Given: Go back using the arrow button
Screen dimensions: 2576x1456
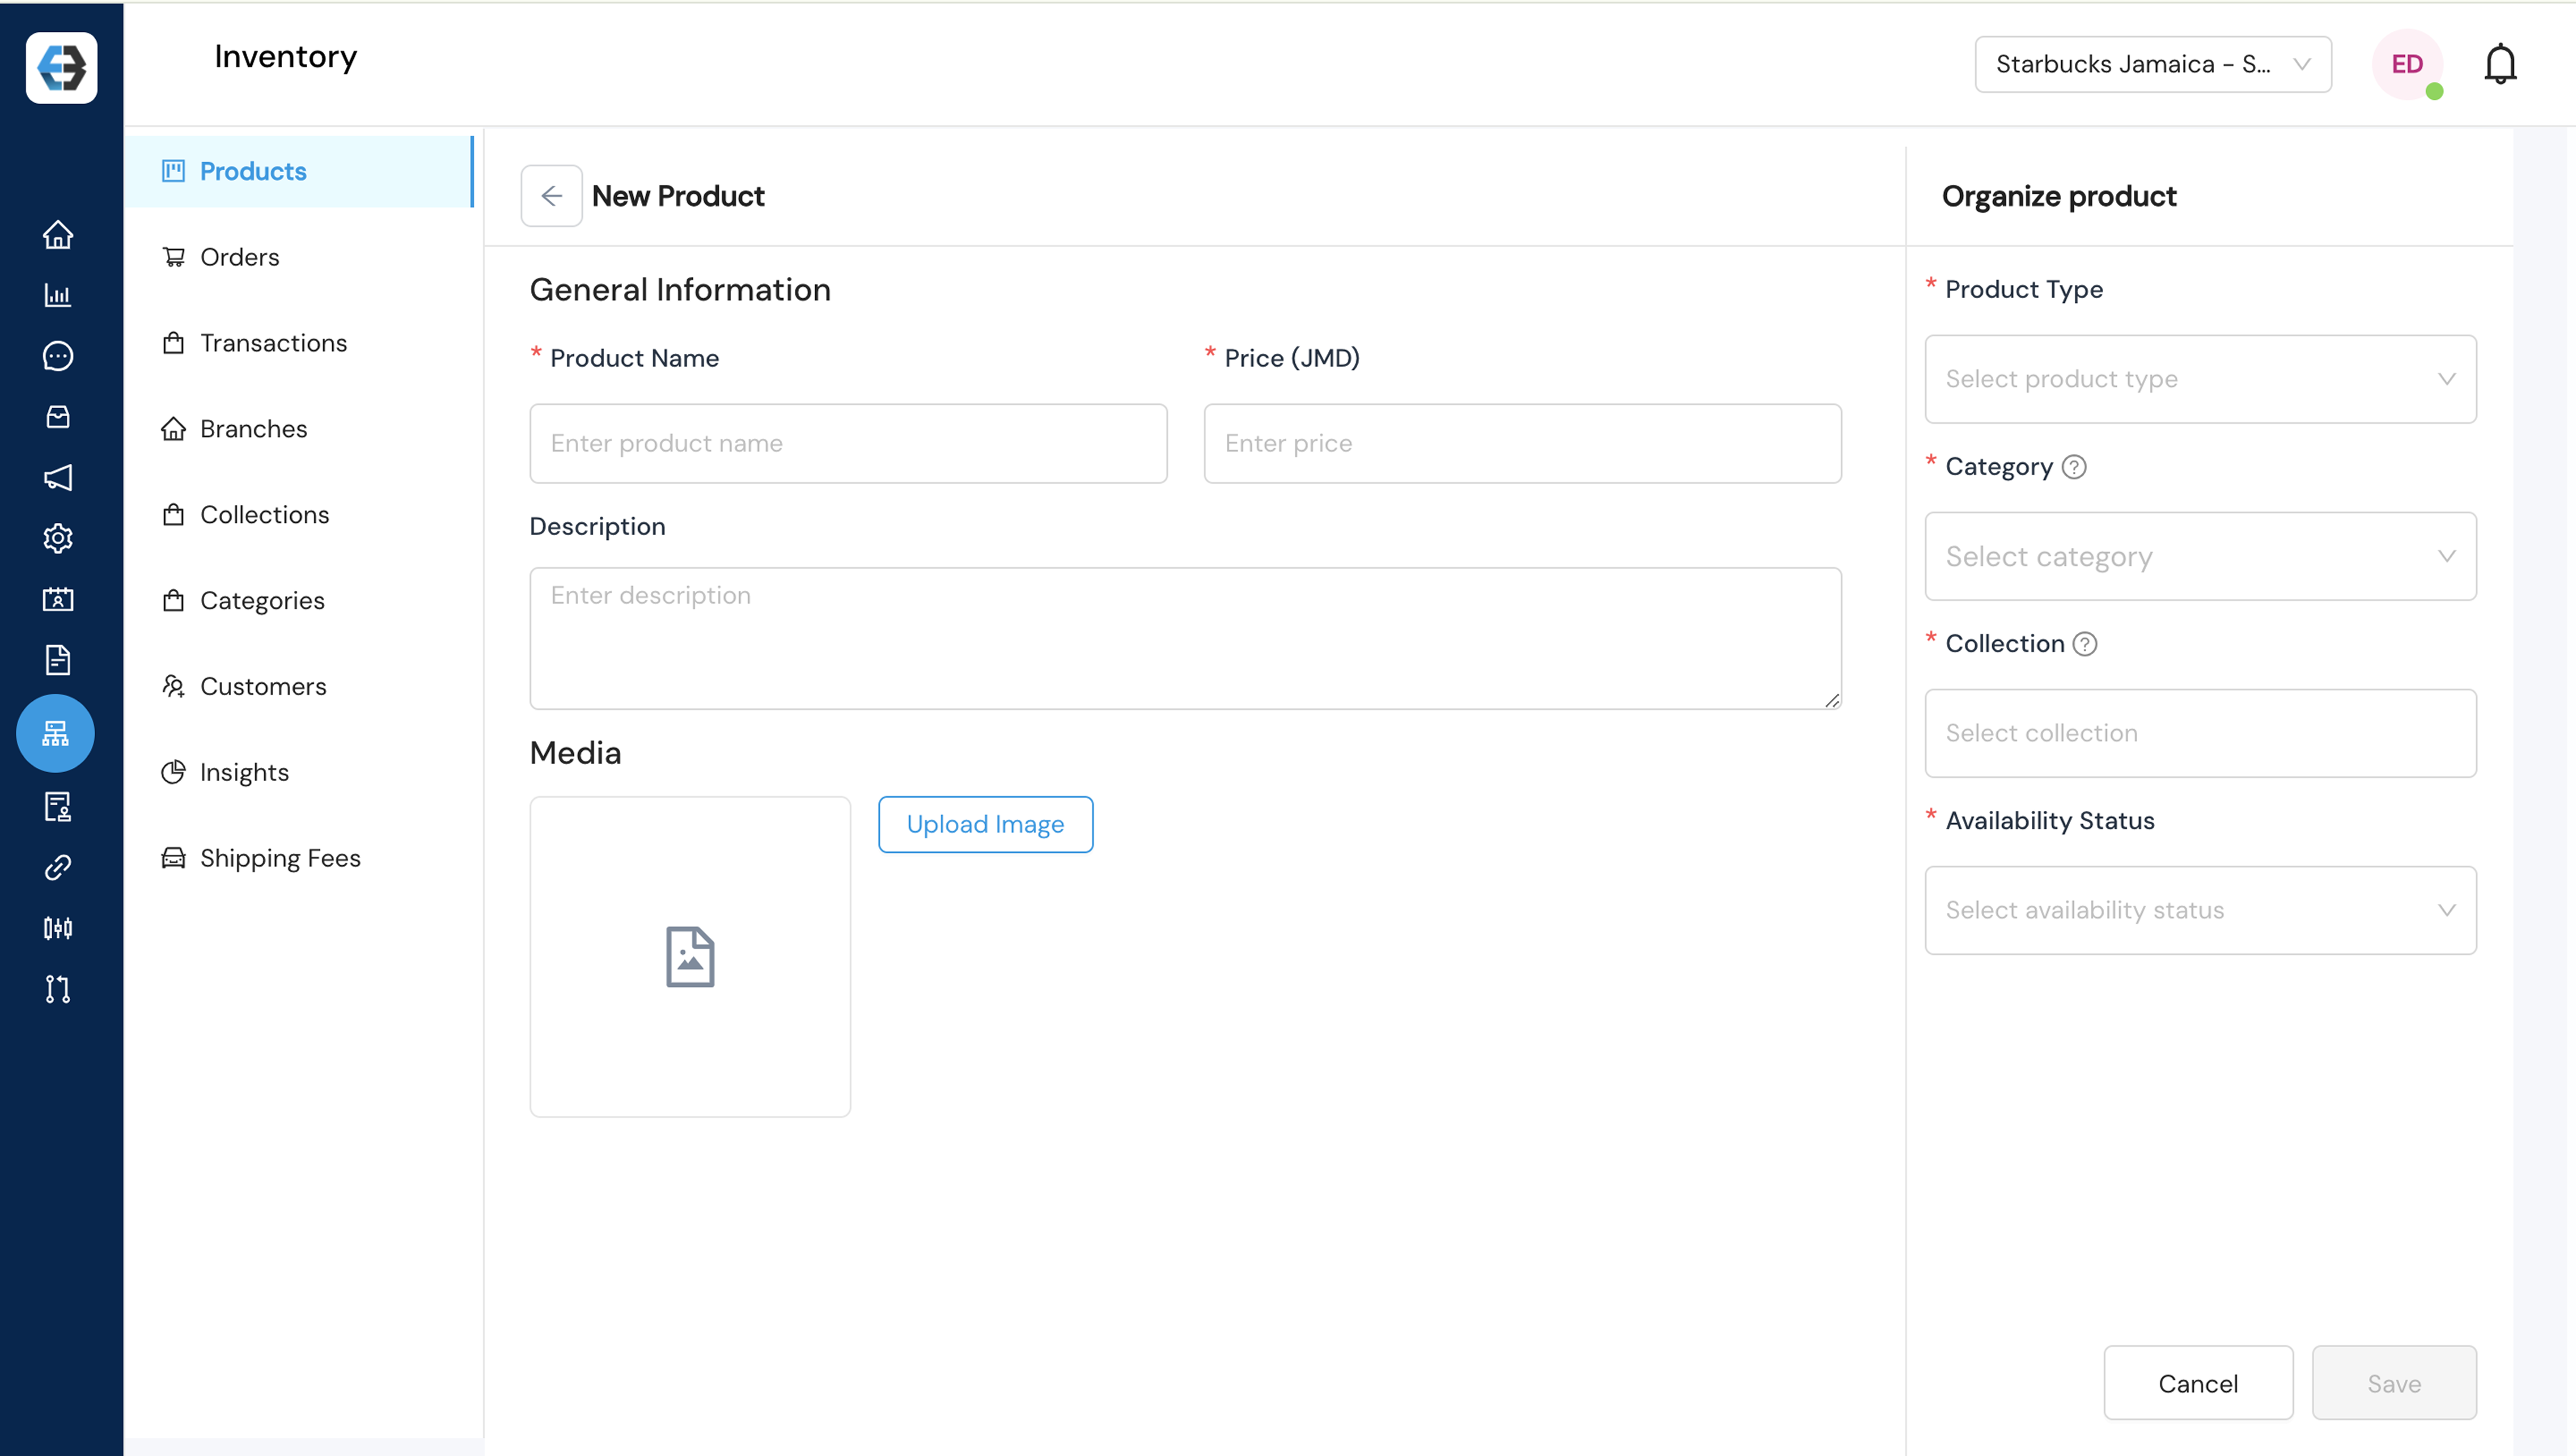Looking at the screenshot, I should coord(552,196).
